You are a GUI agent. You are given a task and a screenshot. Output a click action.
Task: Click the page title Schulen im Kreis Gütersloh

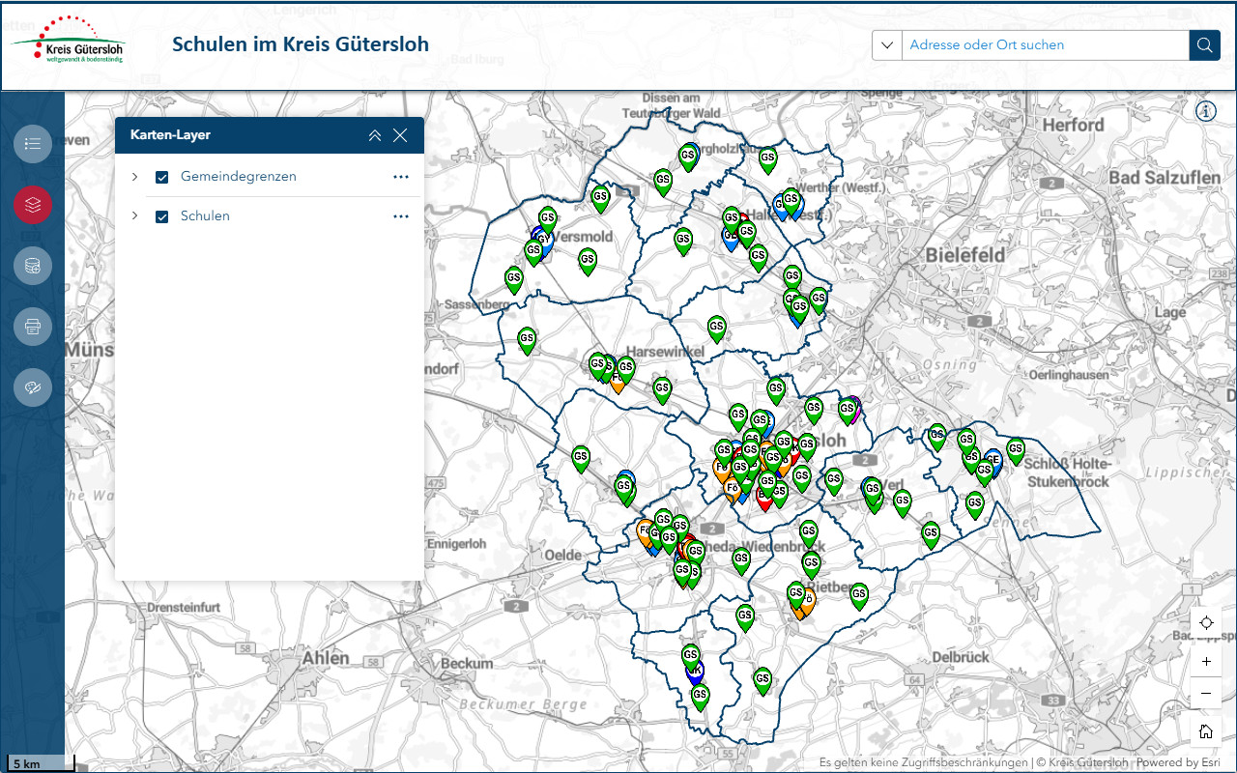pos(301,44)
